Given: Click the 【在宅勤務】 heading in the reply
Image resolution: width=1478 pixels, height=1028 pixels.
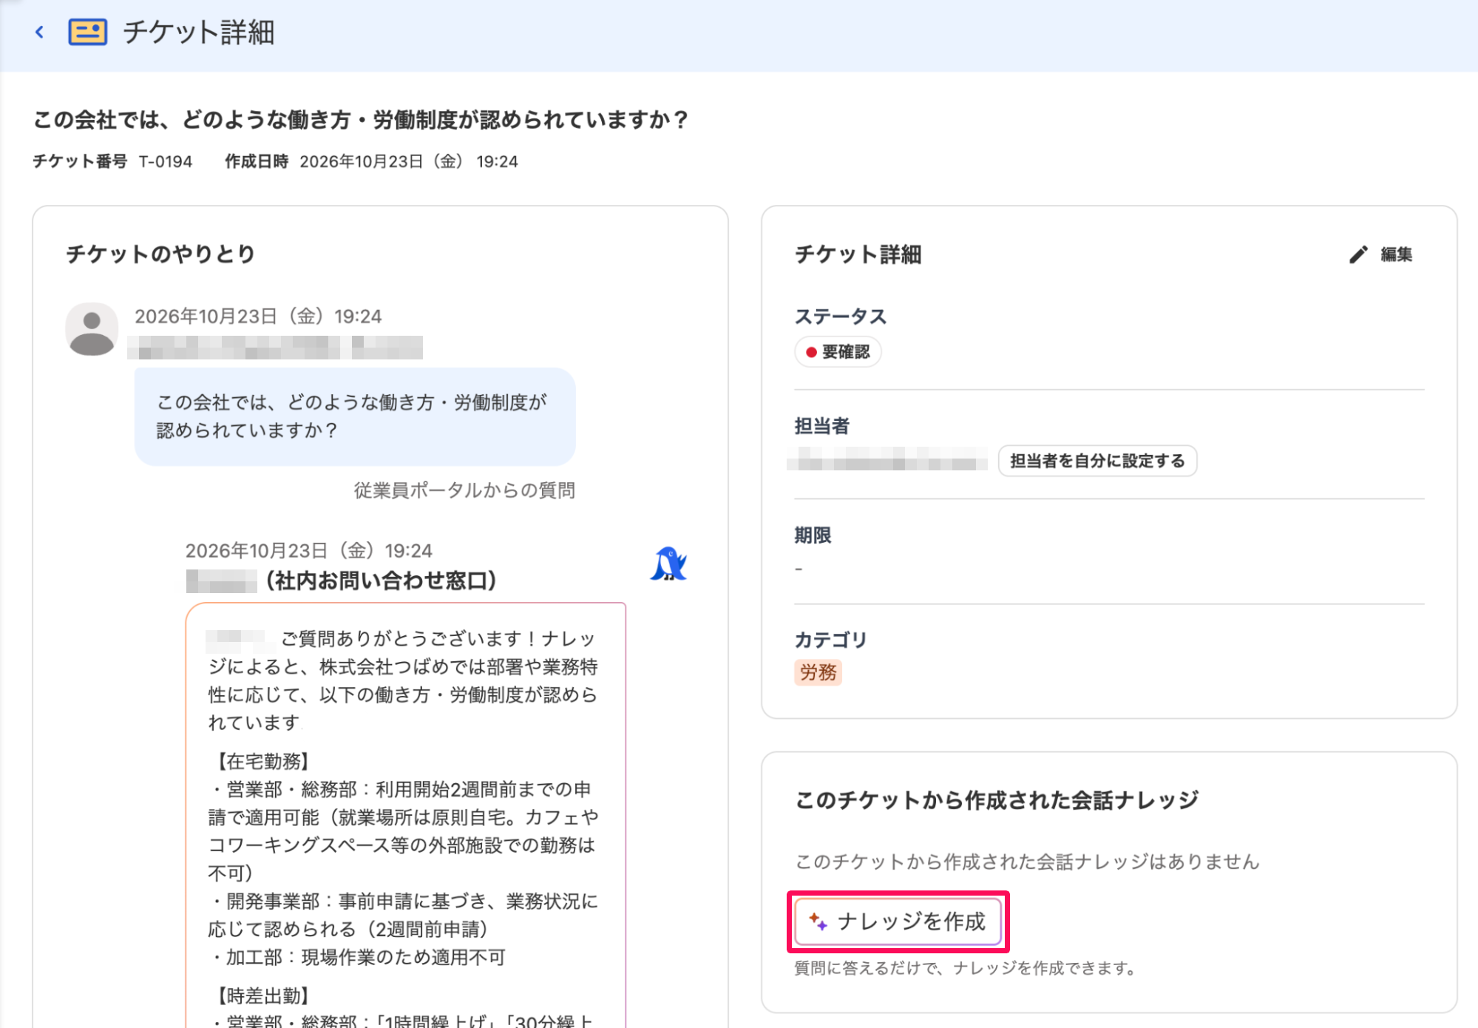Looking at the screenshot, I should click(262, 762).
